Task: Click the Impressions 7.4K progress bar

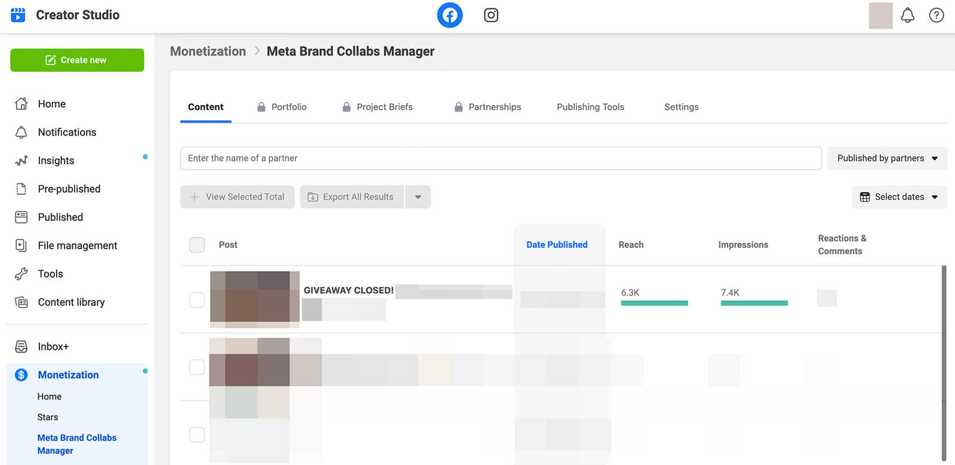Action: (x=754, y=303)
